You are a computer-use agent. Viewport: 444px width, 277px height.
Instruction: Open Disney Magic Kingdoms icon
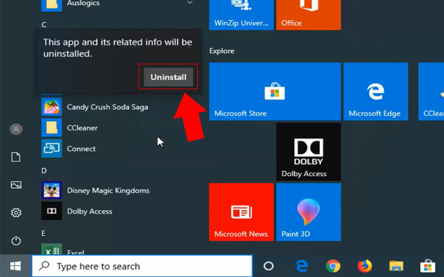[52, 190]
